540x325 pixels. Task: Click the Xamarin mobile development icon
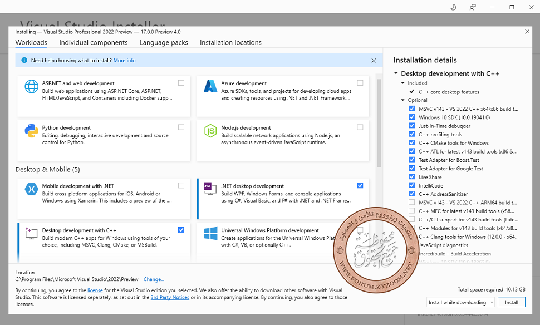click(31, 189)
